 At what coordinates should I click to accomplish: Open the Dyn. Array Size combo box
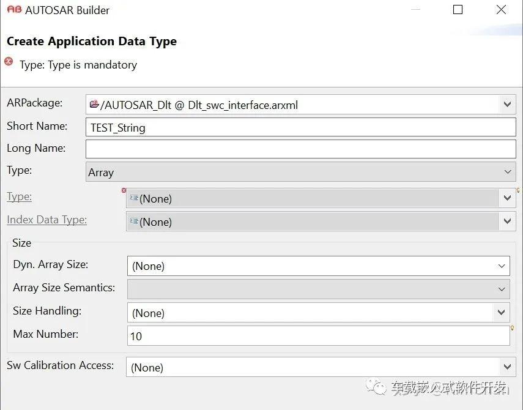click(319, 266)
